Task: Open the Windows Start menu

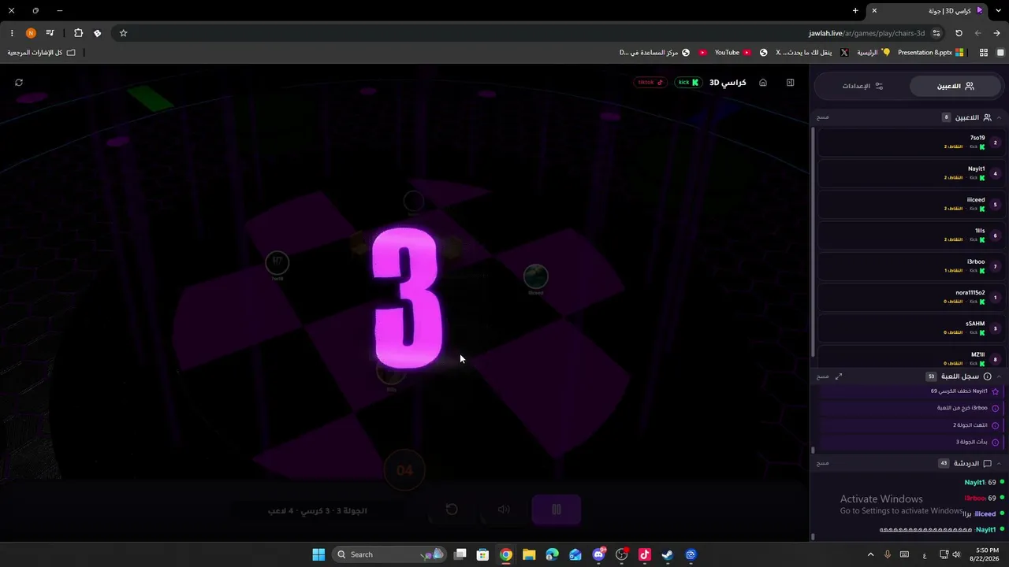Action: click(318, 554)
